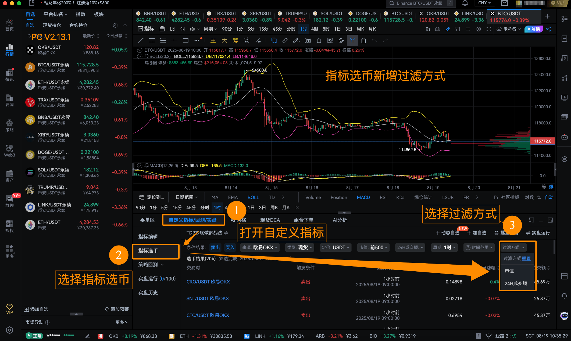Switch to 委单区 tab
The height and width of the screenshot is (341, 571).
point(147,220)
